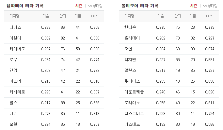The width and height of the screenshot is (223, 130).
Task: Select the 마운트캐슬 batter name
Action: 134,92
